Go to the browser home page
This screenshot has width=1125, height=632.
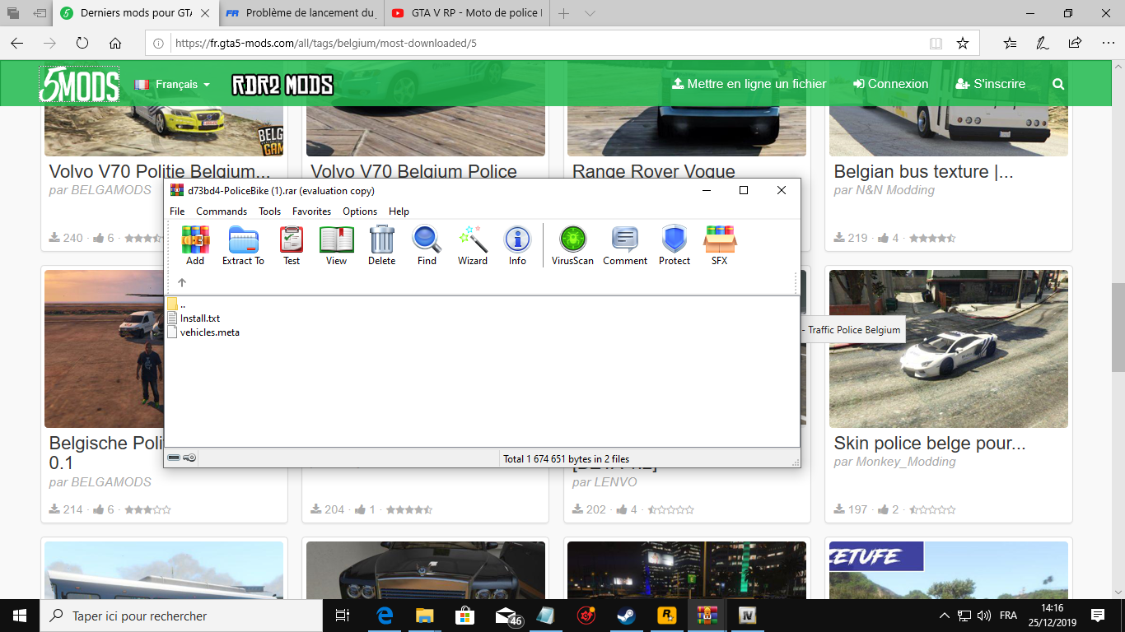(115, 43)
